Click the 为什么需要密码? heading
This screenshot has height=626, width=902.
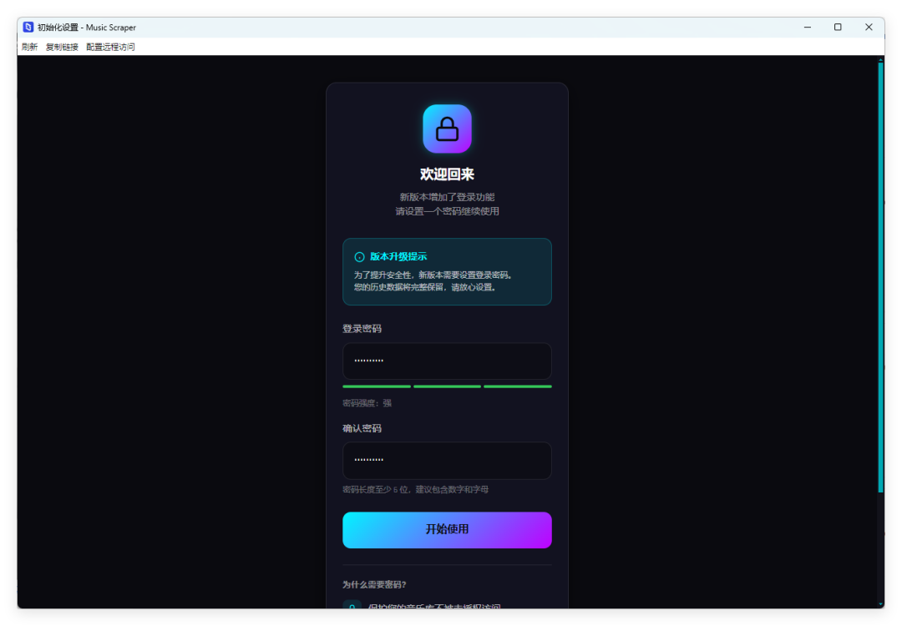pyautogui.click(x=374, y=584)
